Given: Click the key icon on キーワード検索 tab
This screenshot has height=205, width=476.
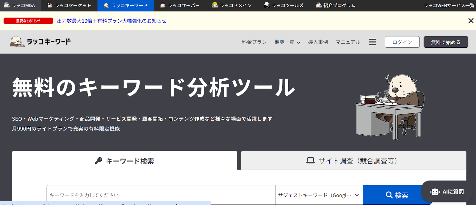Looking at the screenshot, I should coord(98,161).
